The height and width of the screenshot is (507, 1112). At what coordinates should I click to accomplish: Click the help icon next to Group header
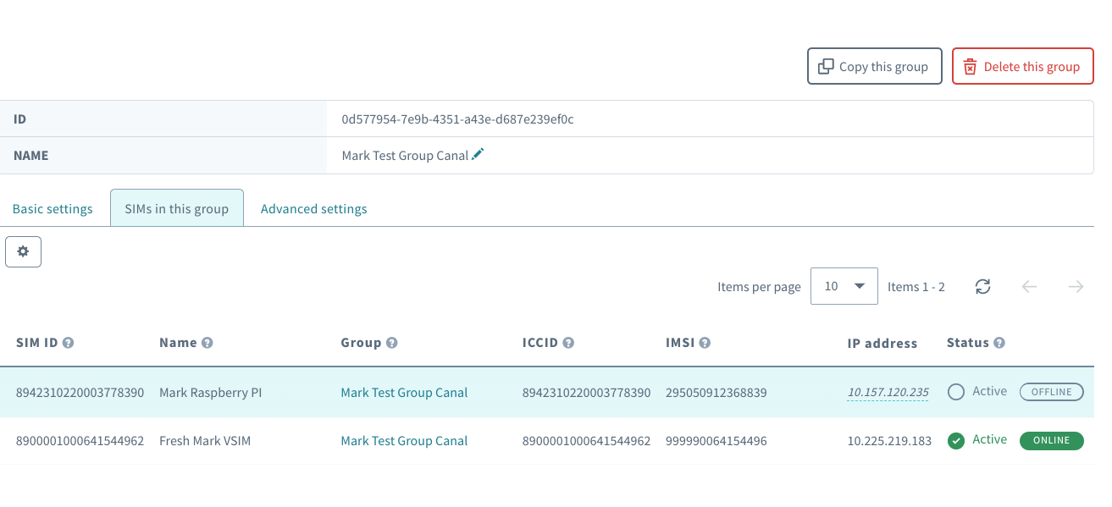[392, 343]
